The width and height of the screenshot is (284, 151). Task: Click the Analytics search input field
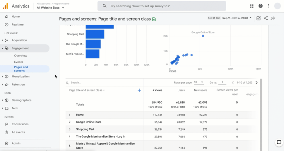[162, 6]
